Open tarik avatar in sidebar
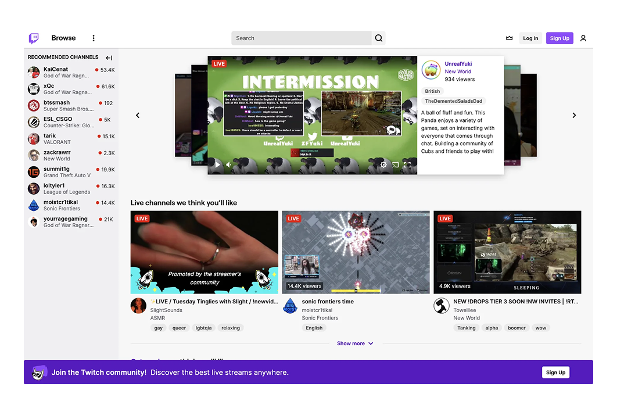This screenshot has width=617, height=412. tap(34, 138)
